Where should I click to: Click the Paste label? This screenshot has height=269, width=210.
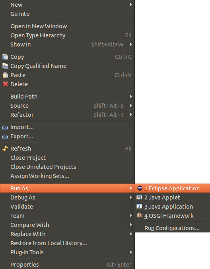tap(18, 75)
